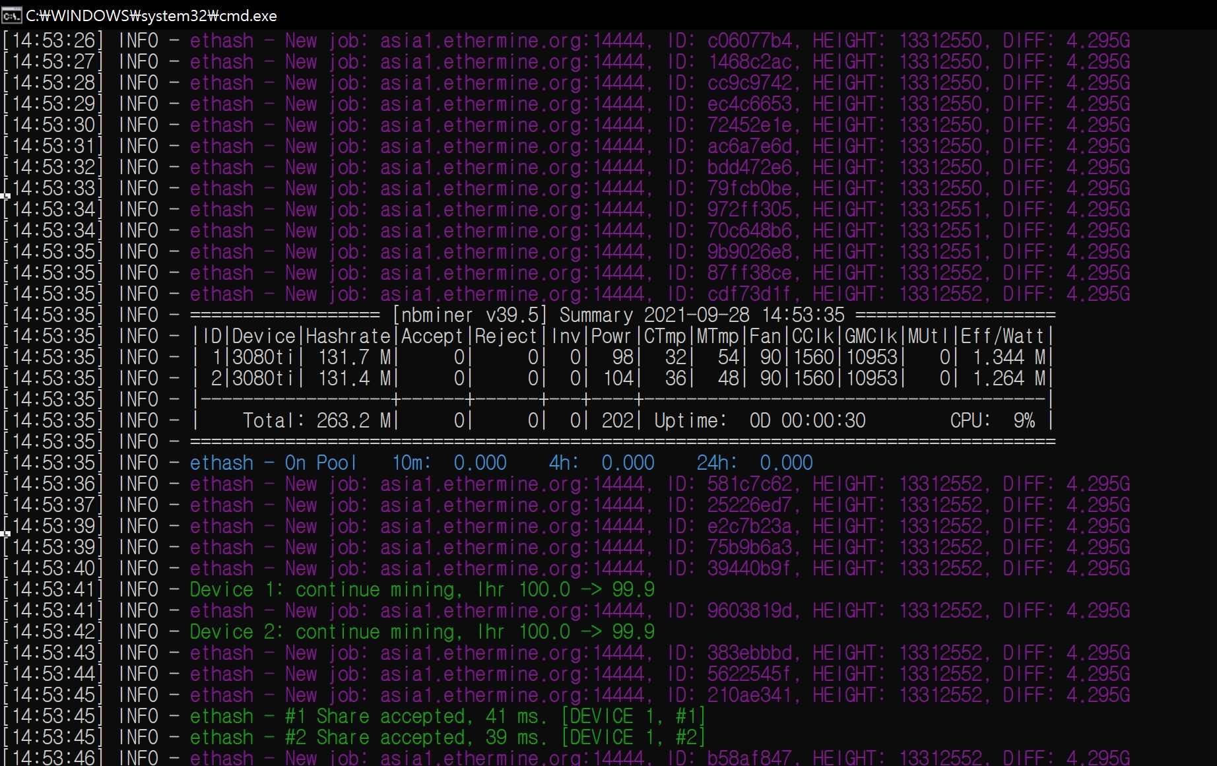The height and width of the screenshot is (766, 1217).
Task: Click total hashrate 263.2 M
Action: 354,421
